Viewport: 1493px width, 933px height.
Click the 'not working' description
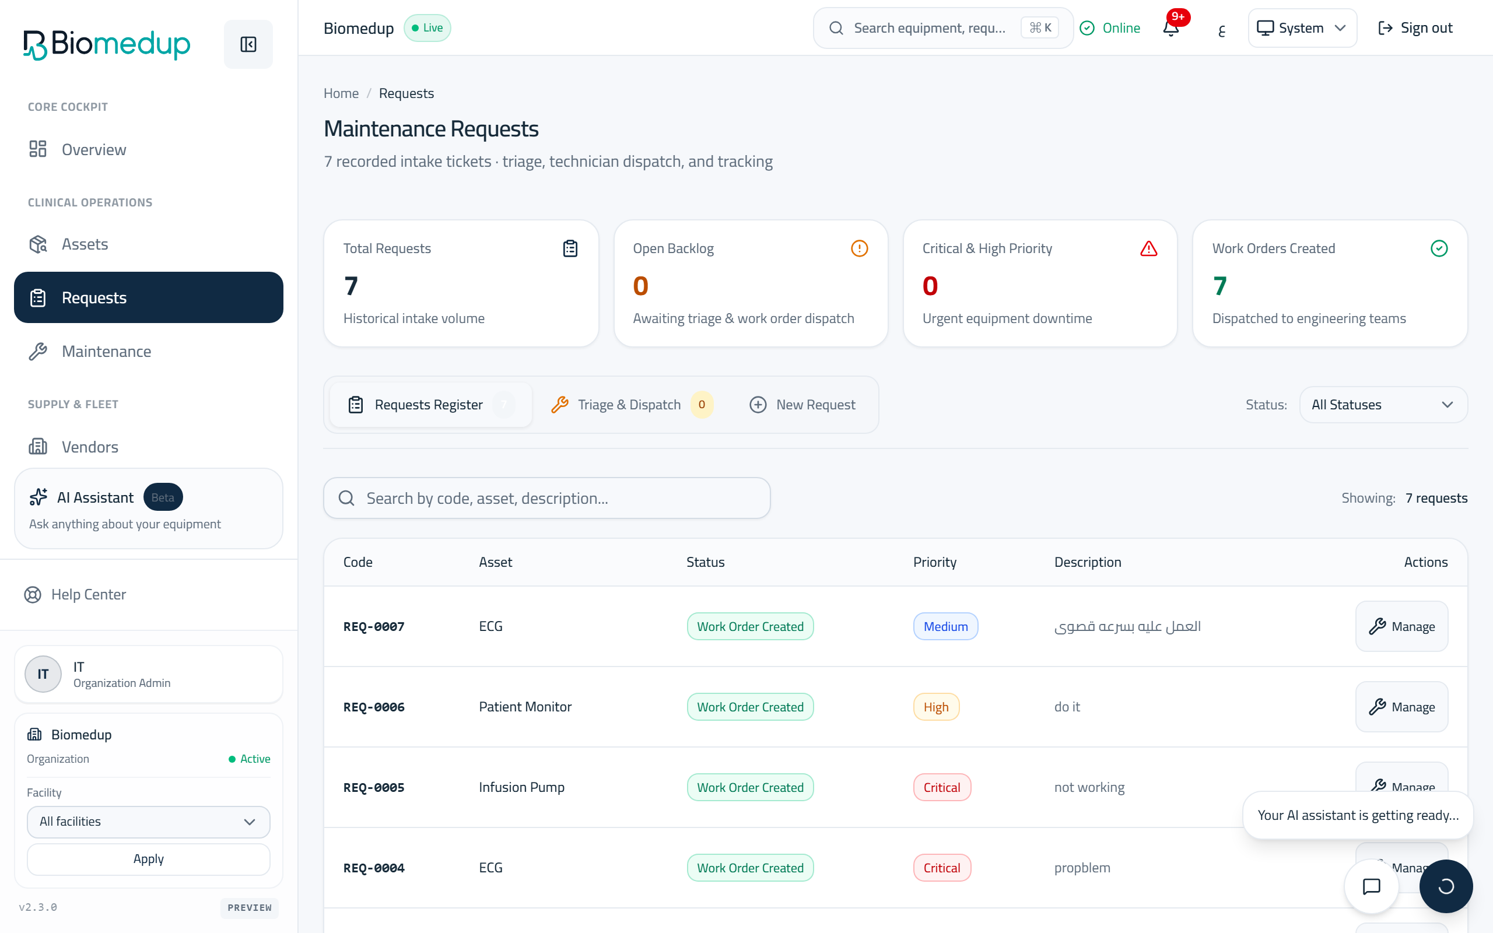click(1089, 787)
